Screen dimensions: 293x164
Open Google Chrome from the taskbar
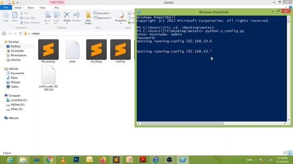tap(50, 160)
